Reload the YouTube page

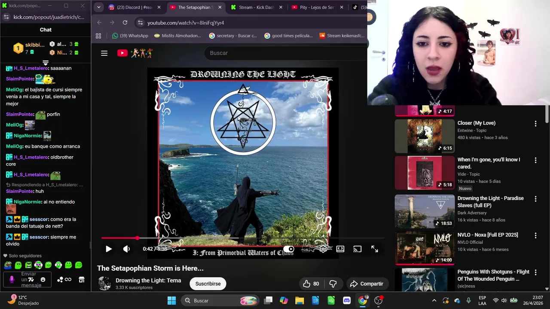125,22
